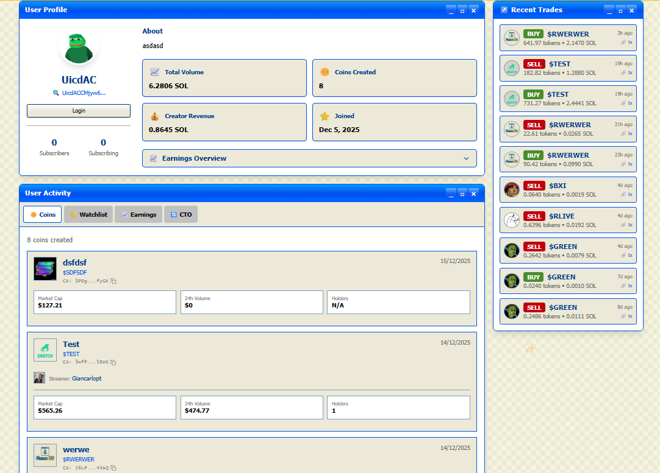
Task: Open the UicdACCMjyw6 wallet address link
Action: click(x=84, y=93)
